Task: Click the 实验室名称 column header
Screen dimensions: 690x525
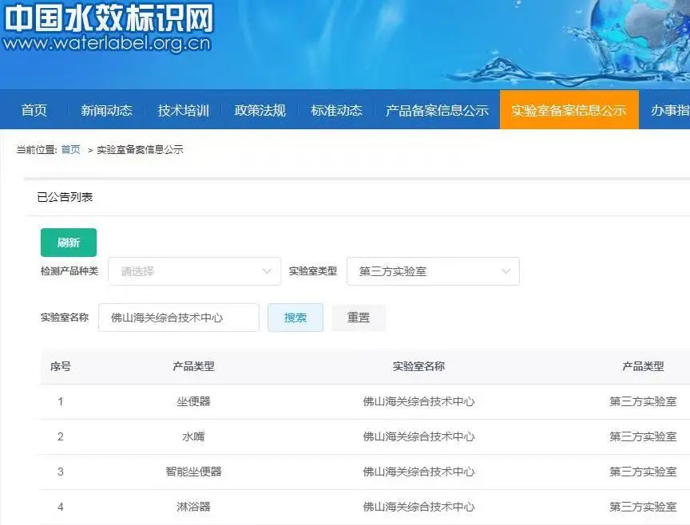Action: 418,366
